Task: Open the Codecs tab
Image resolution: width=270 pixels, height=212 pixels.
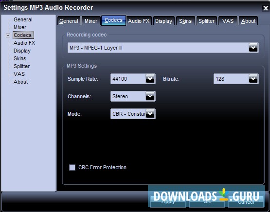Action: click(113, 20)
